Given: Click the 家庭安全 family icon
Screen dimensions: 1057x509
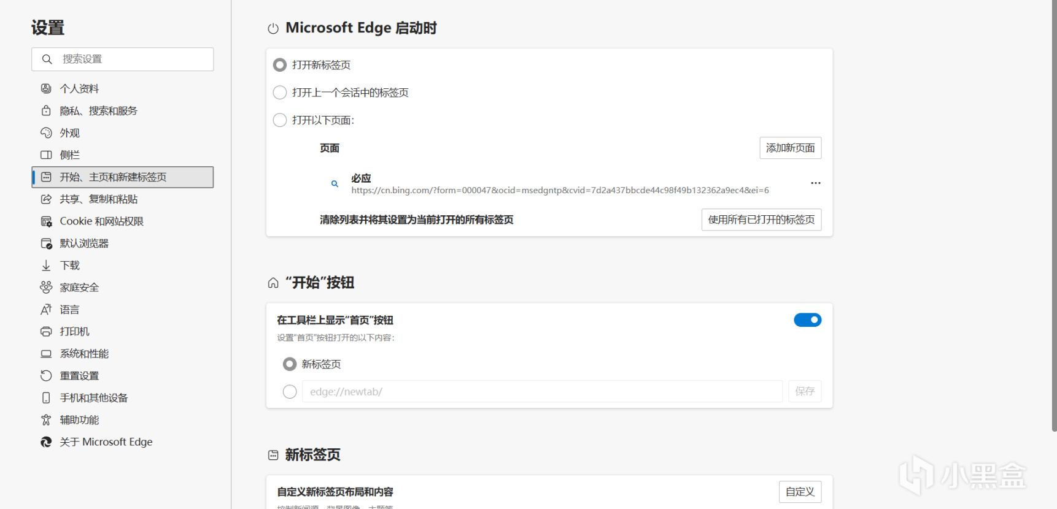Looking at the screenshot, I should point(46,287).
